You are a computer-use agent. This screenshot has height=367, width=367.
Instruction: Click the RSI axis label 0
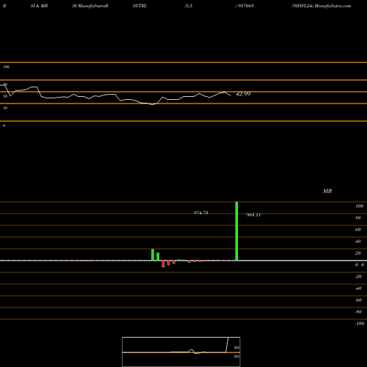pos(4,126)
